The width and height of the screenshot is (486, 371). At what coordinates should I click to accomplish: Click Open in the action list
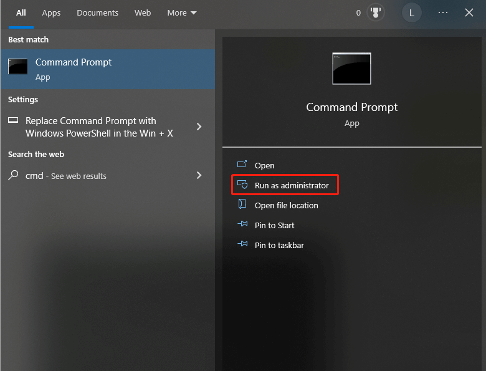click(264, 166)
